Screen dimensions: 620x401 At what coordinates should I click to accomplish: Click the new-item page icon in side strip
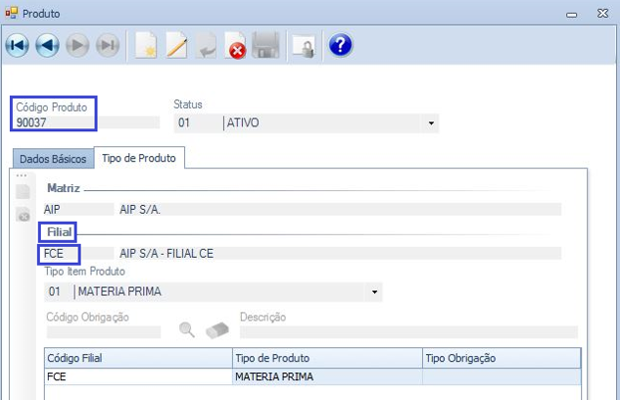23,192
